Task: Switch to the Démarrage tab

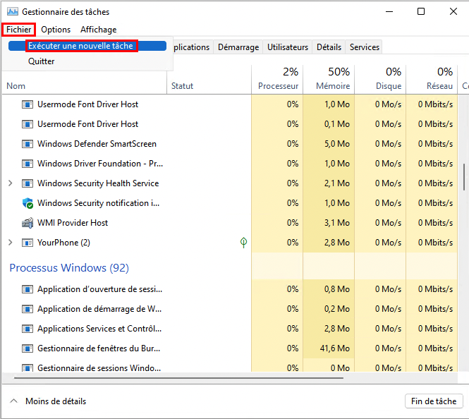Action: click(x=238, y=47)
